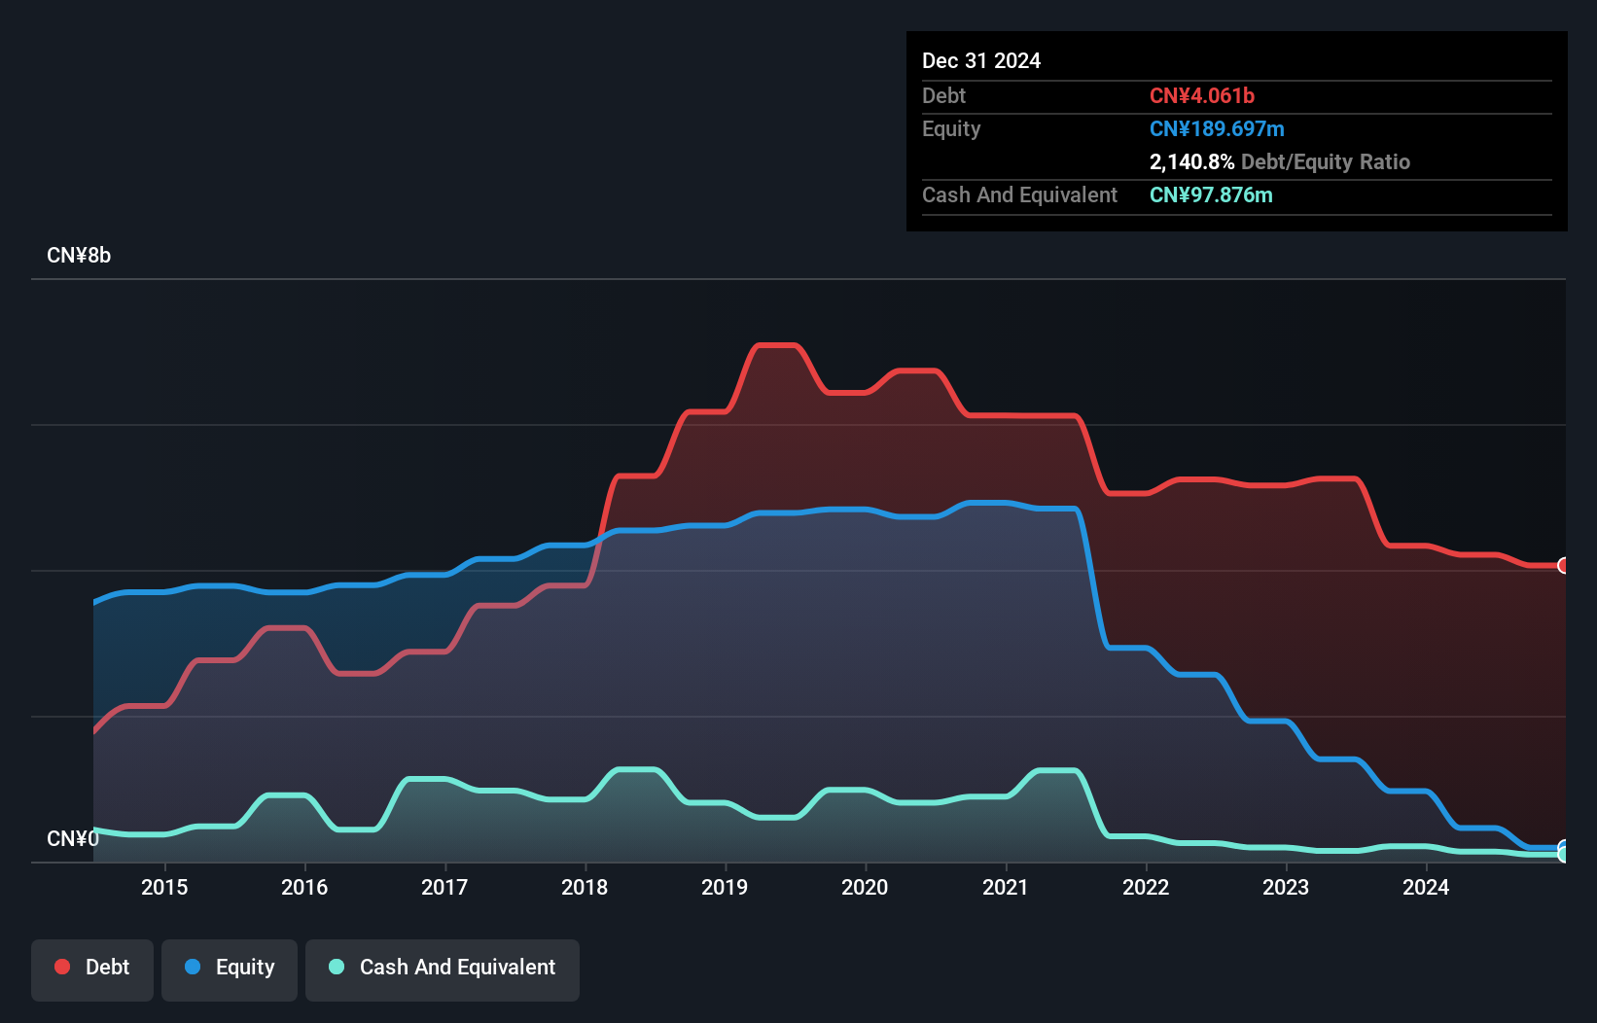Click the CN¥8b y-axis label

pos(79,256)
